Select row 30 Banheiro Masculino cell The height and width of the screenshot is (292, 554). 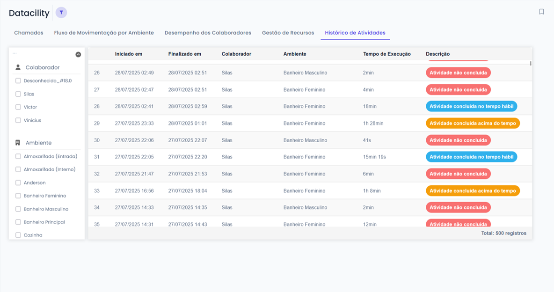click(305, 140)
